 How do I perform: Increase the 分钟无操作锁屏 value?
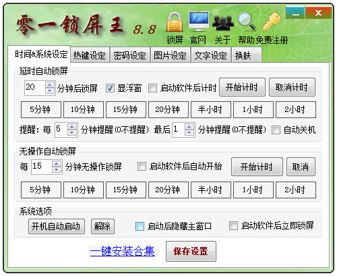(x=57, y=164)
